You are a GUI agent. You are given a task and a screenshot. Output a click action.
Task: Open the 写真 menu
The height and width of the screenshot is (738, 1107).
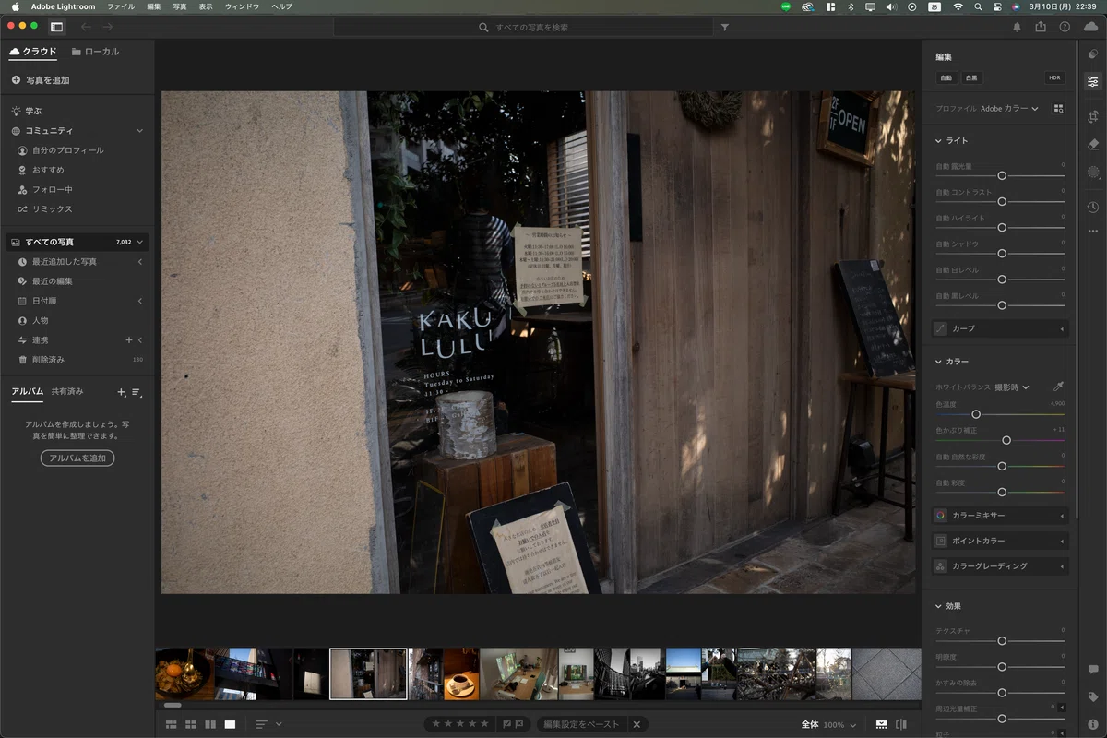(179, 6)
